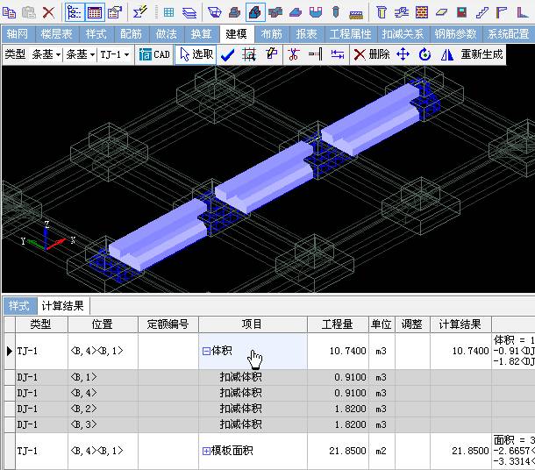Click the 项目 column header
Screen dimensions: 535x470
pos(253,324)
